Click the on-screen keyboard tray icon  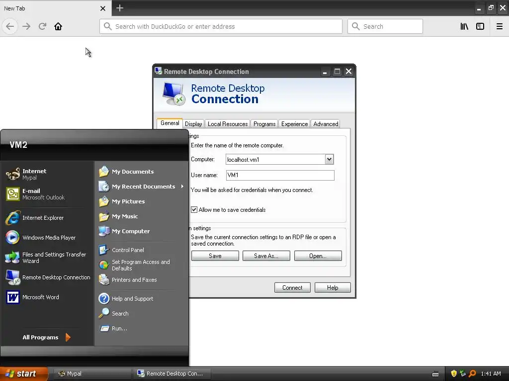pos(435,374)
